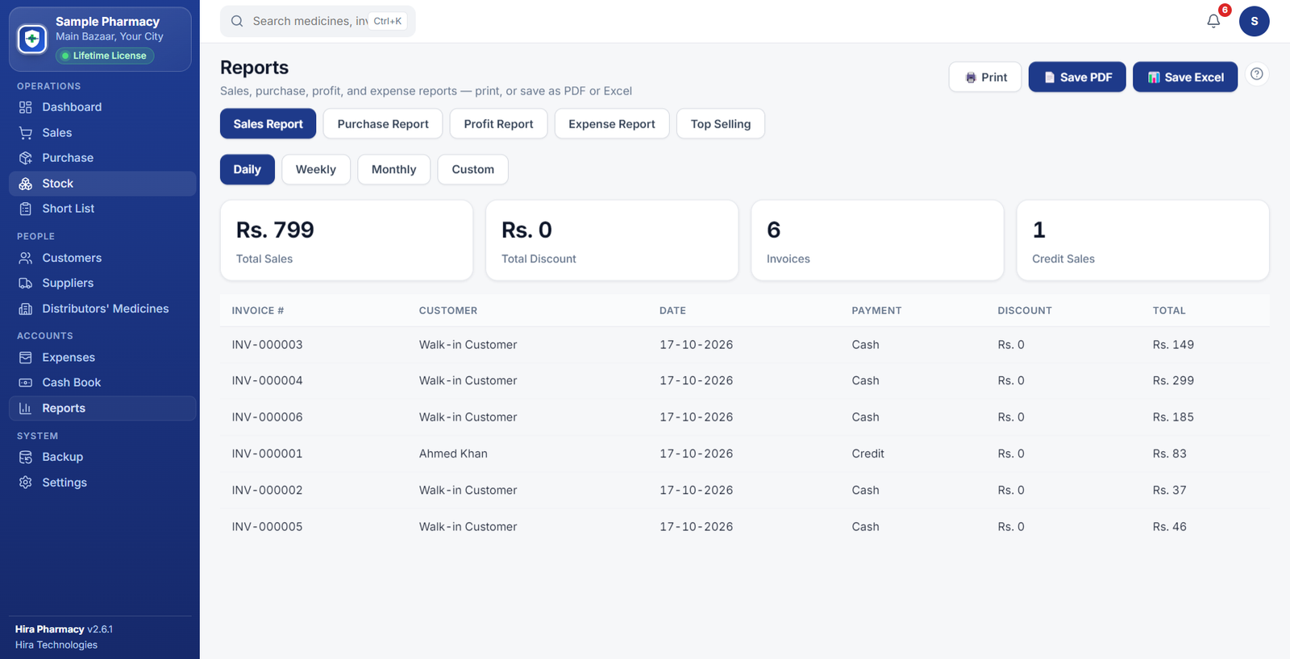Open Distributors' Medicines page
The image size is (1290, 659).
point(102,309)
